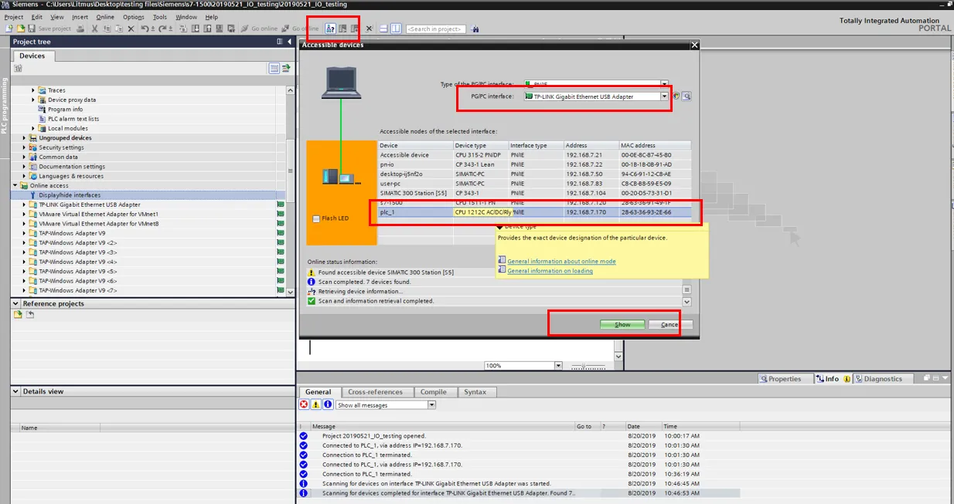This screenshot has width=954, height=504.
Task: Select Display/hide interfaces tree item
Action: pyautogui.click(x=70, y=195)
